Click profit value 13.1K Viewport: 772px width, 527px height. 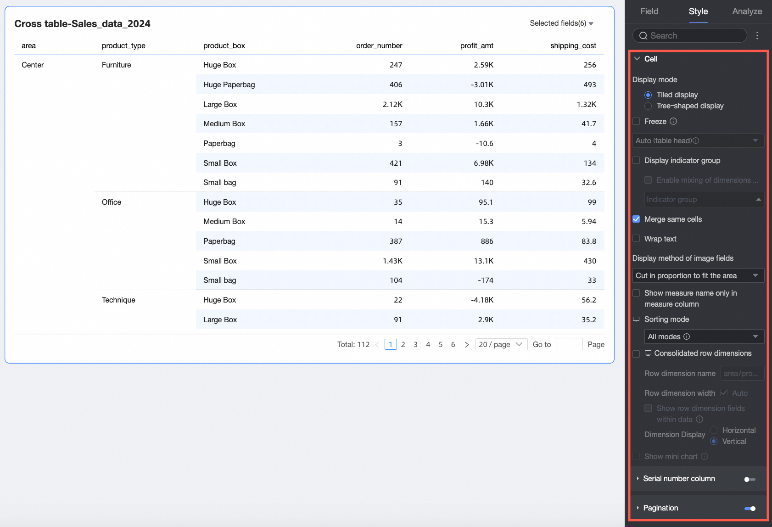(484, 261)
